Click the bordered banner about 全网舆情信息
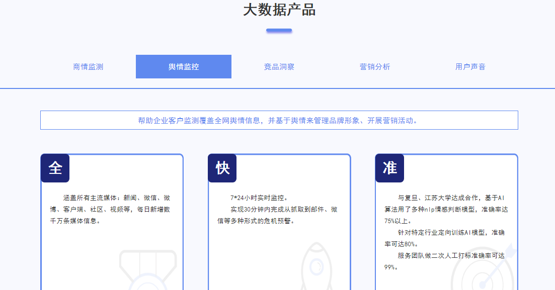The height and width of the screenshot is (290, 555). click(279, 121)
